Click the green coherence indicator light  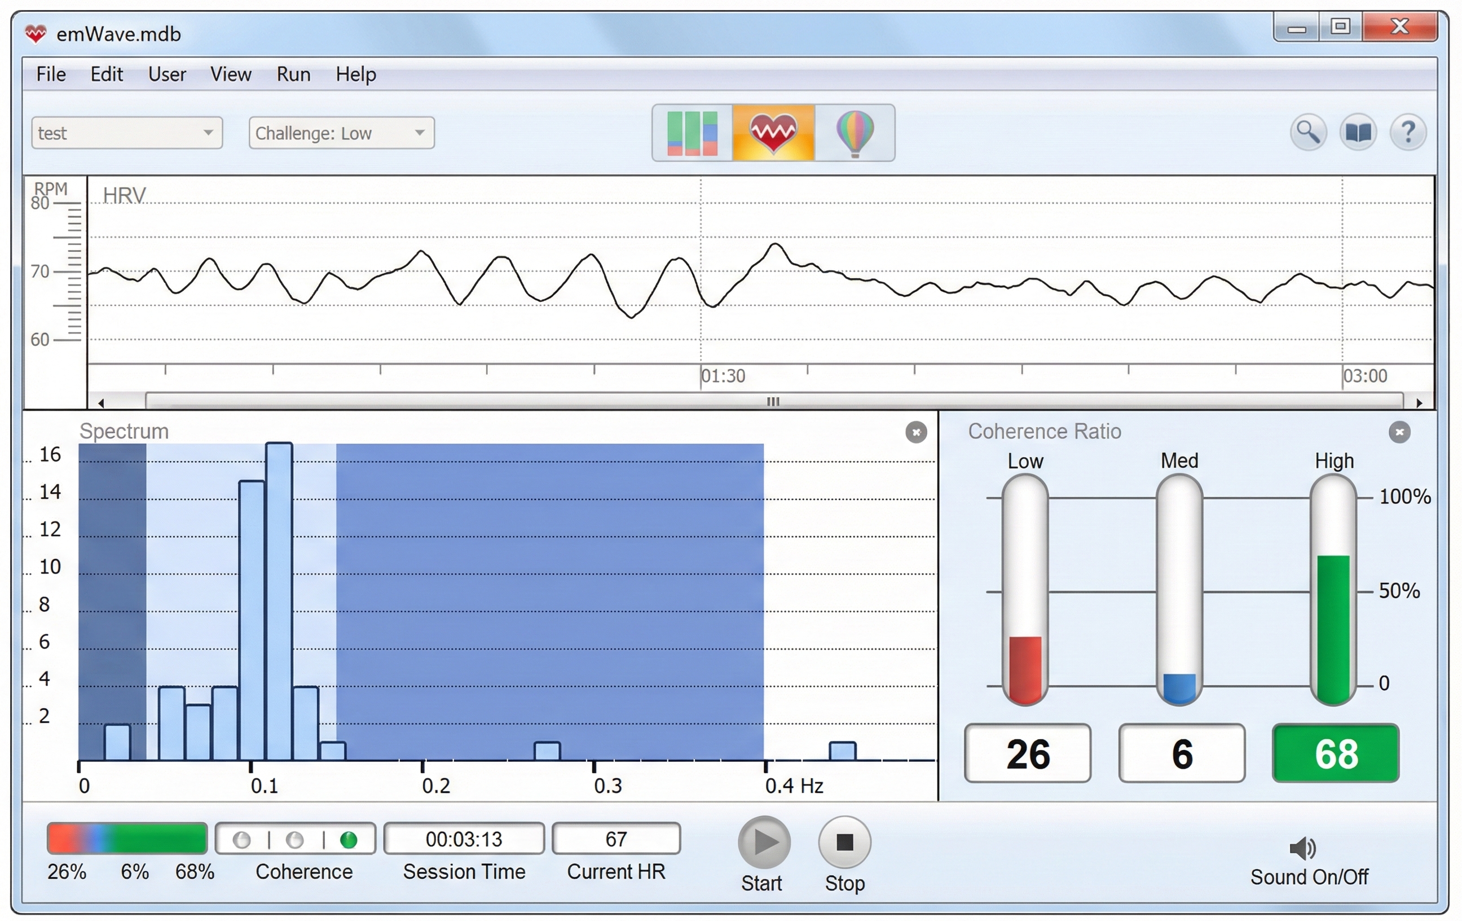click(x=349, y=840)
